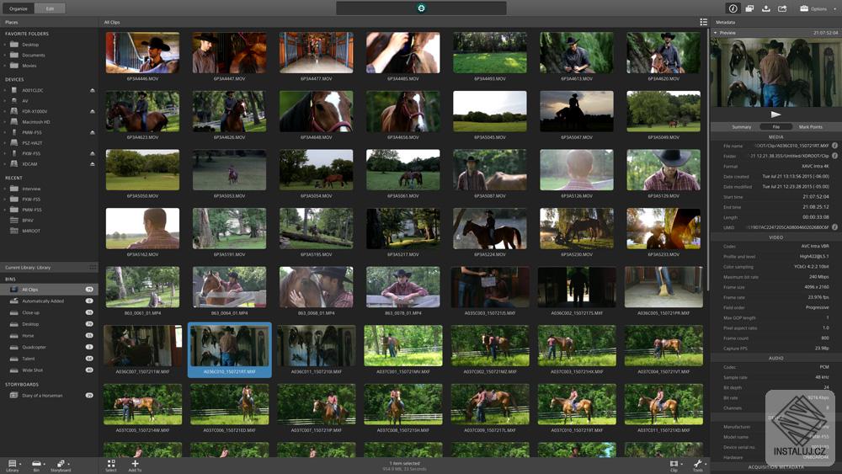Image resolution: width=842 pixels, height=474 pixels.
Task: Eject the FDR-X1000V device
Action: click(93, 111)
